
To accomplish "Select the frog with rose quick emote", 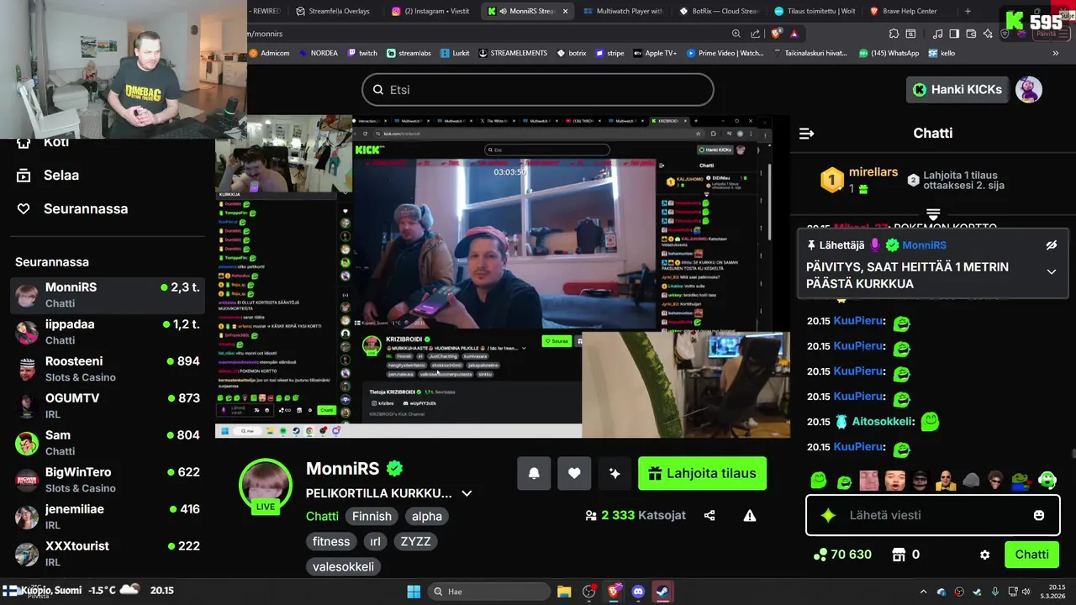I will [x=1021, y=481].
